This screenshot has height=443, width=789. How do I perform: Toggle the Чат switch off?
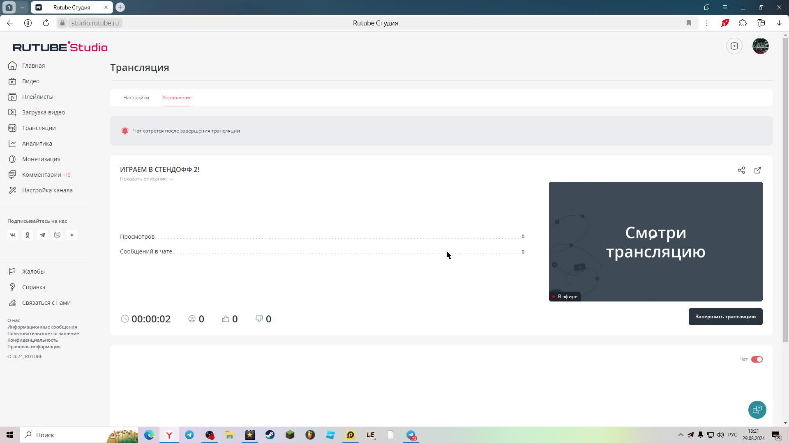(757, 359)
